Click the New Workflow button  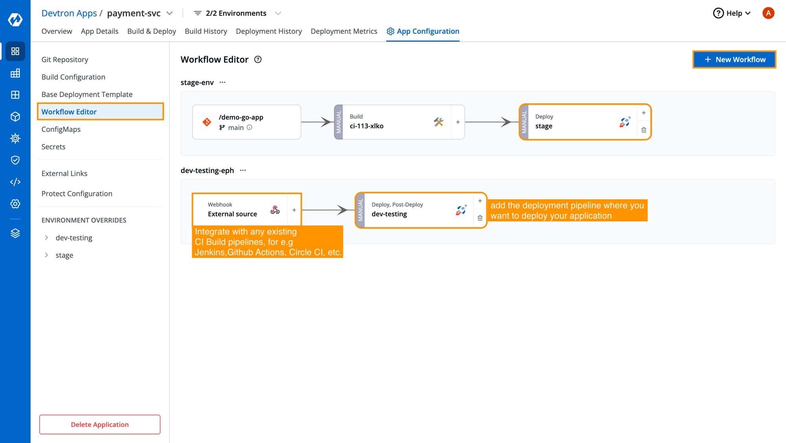pos(735,59)
